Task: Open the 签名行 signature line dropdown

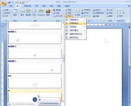Action: (97, 10)
